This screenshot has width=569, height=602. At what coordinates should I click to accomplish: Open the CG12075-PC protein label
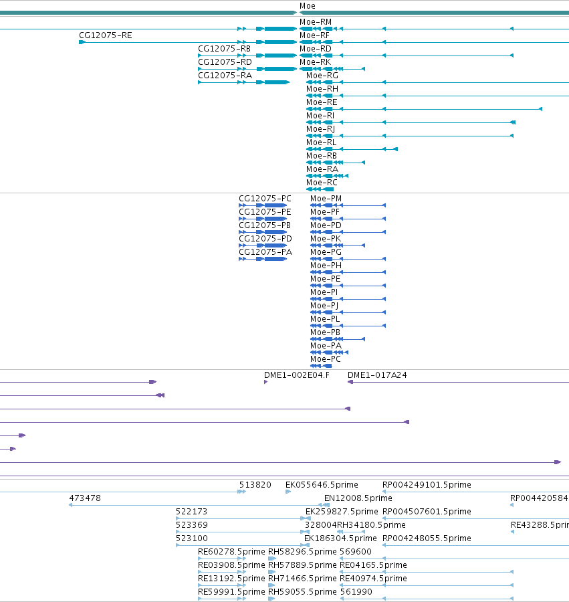(x=265, y=199)
